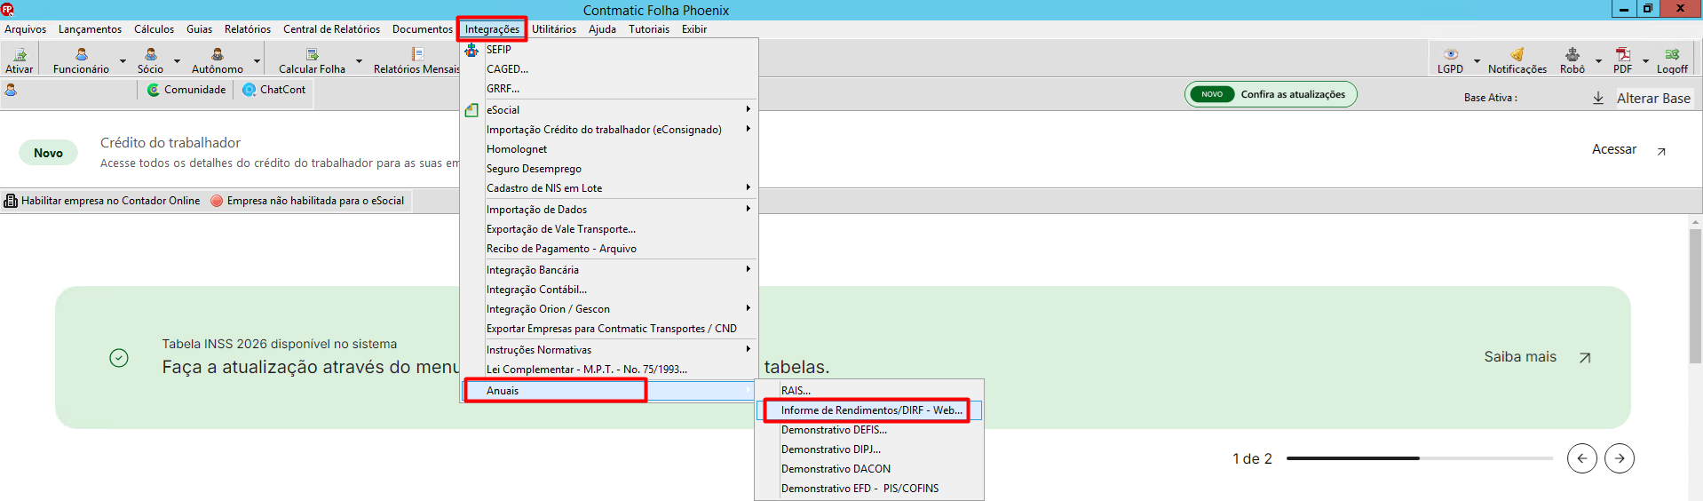Open the Utilitários menu
The height and width of the screenshot is (501, 1703).
click(x=554, y=29)
